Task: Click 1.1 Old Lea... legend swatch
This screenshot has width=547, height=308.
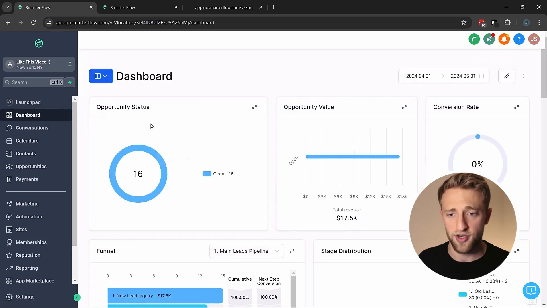Action: coord(462,294)
